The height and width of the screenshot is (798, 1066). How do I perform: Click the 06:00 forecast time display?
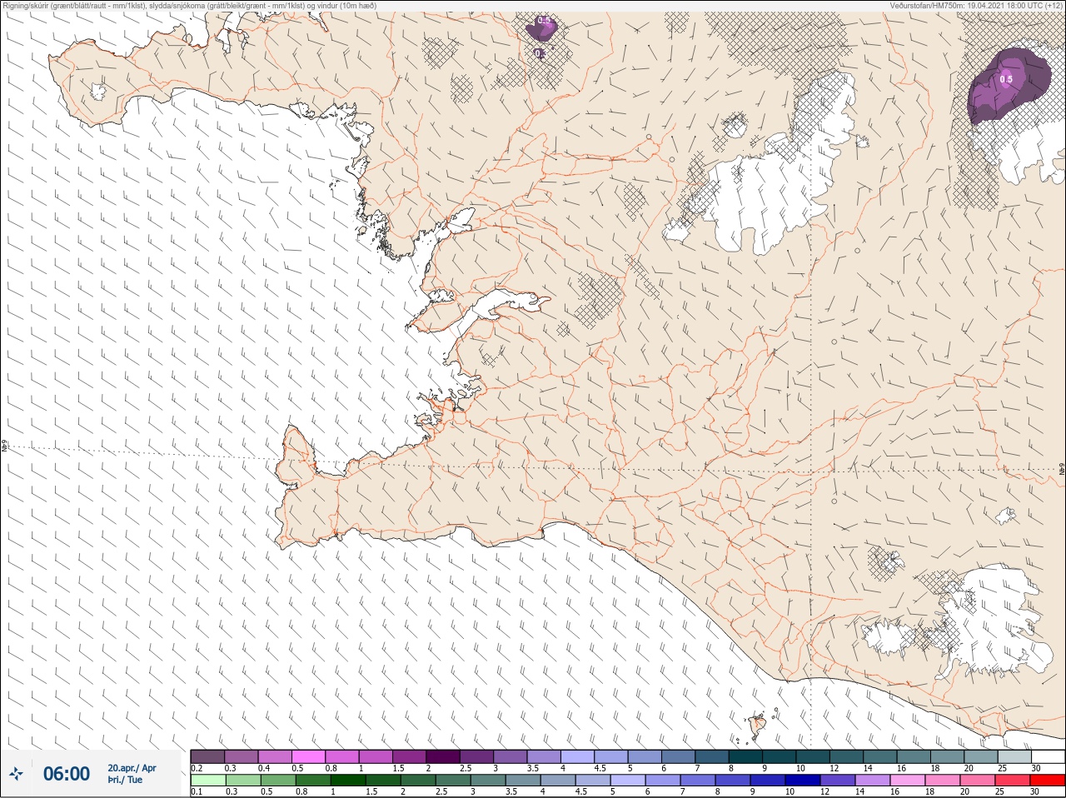(x=67, y=774)
